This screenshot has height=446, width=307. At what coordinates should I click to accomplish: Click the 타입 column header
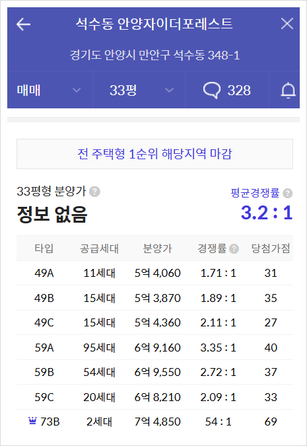pos(44,248)
